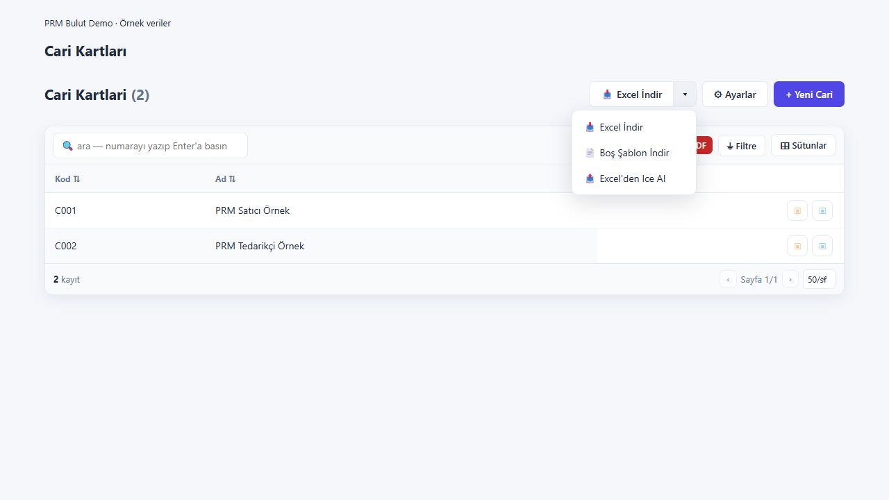Go to next page arrow
This screenshot has height=500, width=889.
click(790, 279)
